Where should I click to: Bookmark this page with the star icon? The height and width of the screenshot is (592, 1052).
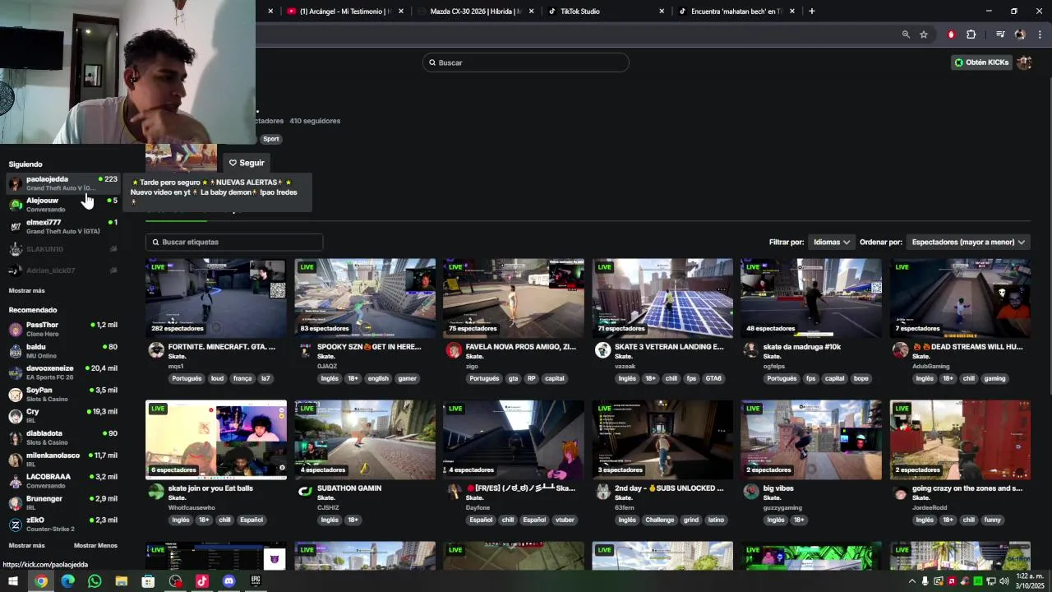tap(924, 35)
